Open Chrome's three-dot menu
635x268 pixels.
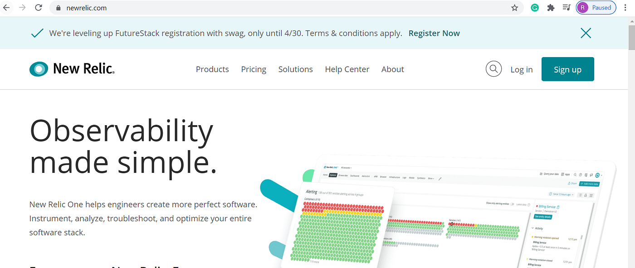coord(626,8)
